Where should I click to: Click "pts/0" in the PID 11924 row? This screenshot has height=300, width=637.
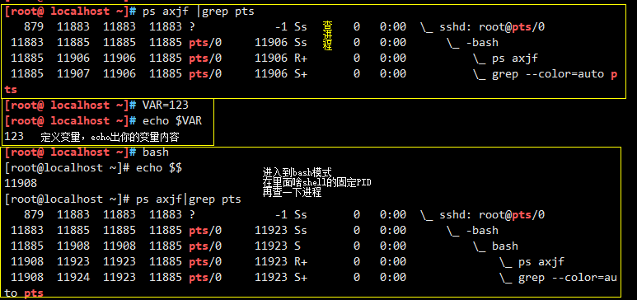click(205, 277)
